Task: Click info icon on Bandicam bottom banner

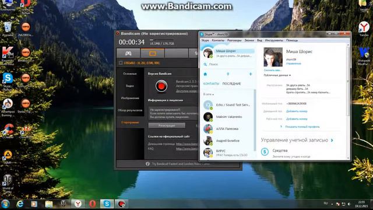Action: 147,164
